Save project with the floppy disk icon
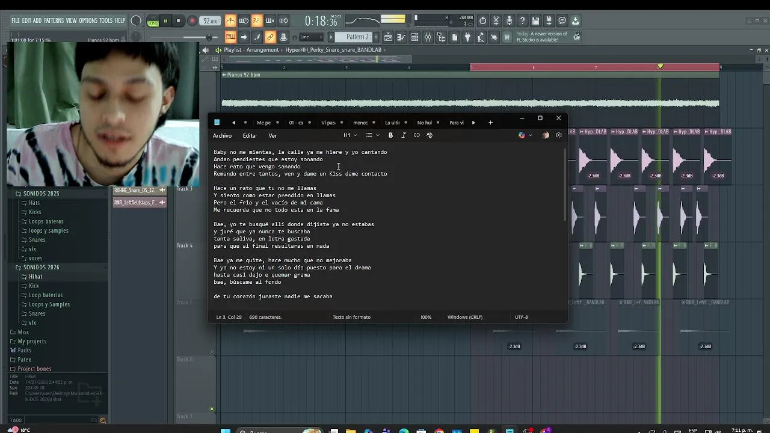The image size is (770, 433). coord(535,21)
